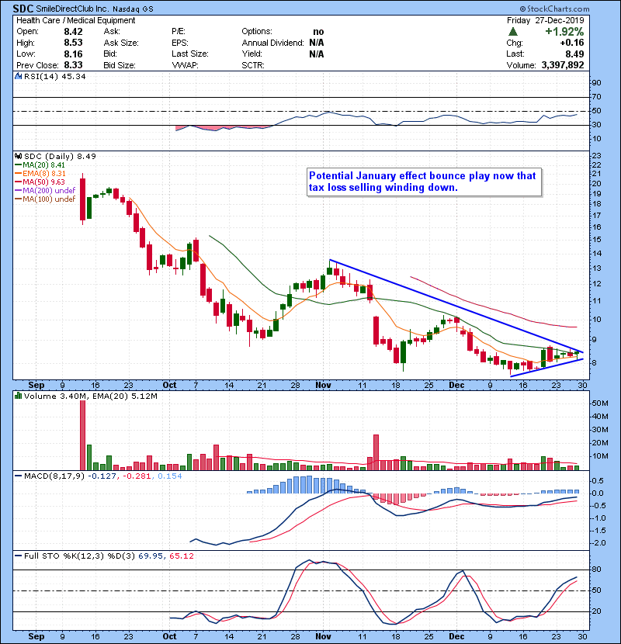Select the Open value 8.42
Screen dimensions: 621x644
coord(73,32)
